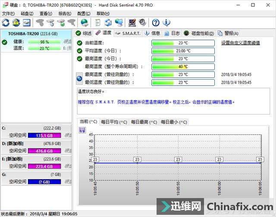Click the 23.00 °C average temperature bar
The image size is (276, 217).
[183, 51]
